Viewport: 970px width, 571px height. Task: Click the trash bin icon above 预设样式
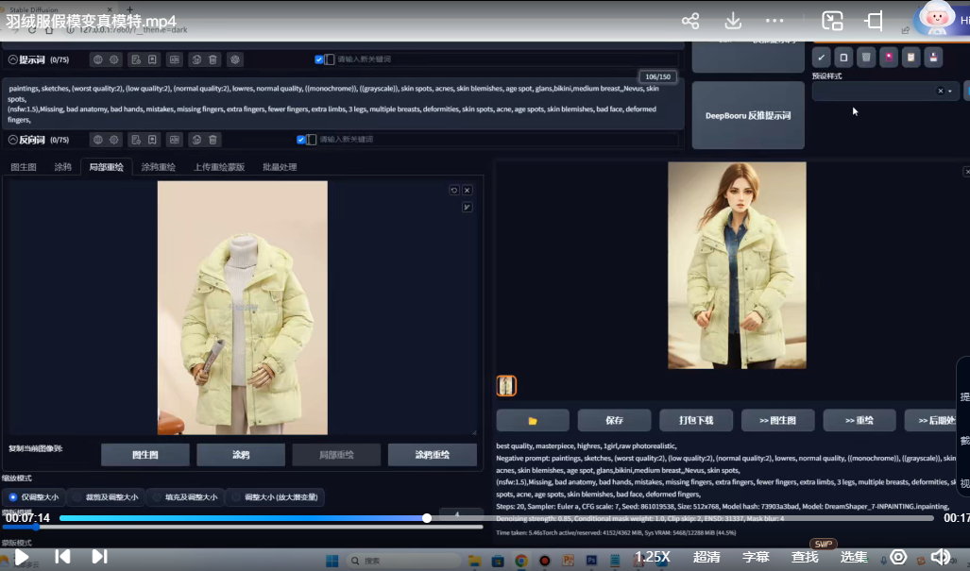pyautogui.click(x=866, y=58)
